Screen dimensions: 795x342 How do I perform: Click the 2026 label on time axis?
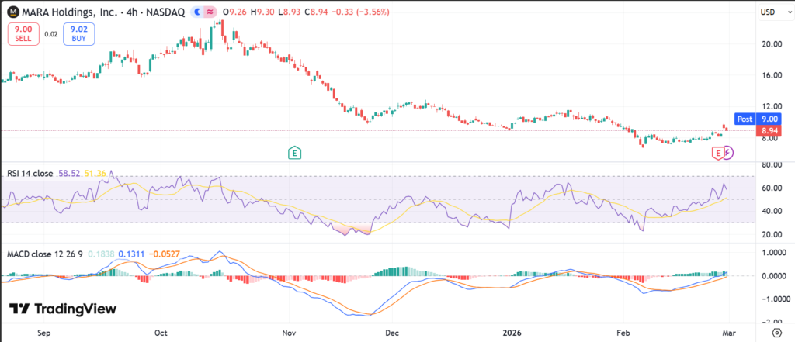(x=512, y=332)
